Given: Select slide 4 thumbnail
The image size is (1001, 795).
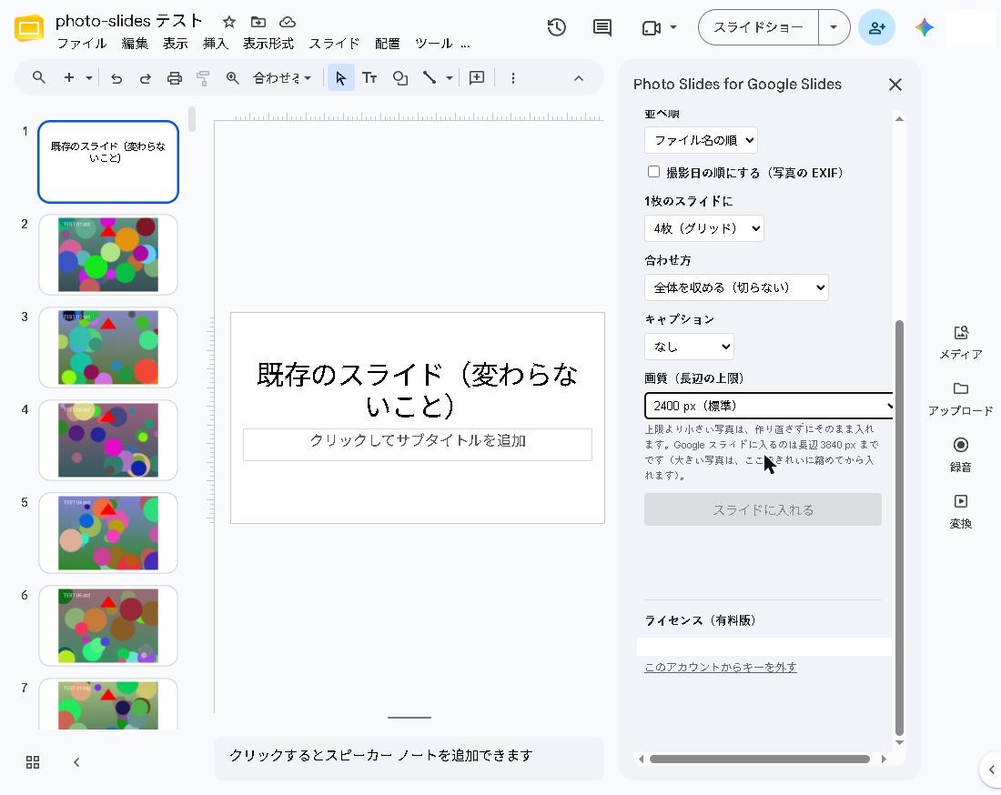Looking at the screenshot, I should pos(108,440).
